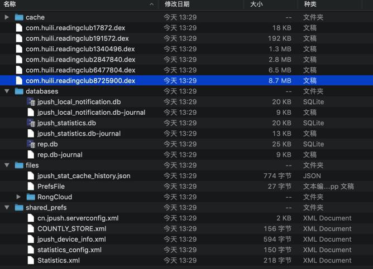Viewport: 373px width, 269px height.
Task: Click the jpush_statistics.db-journal file icon
Action: 31,133
